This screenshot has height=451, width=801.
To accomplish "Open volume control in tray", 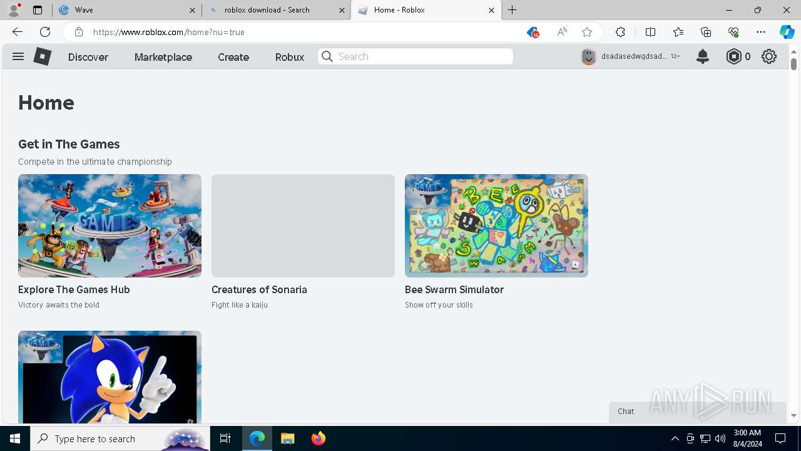I will pos(720,438).
